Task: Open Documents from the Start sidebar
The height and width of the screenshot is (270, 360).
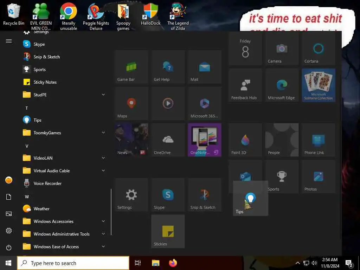Action: pyautogui.click(x=9, y=197)
